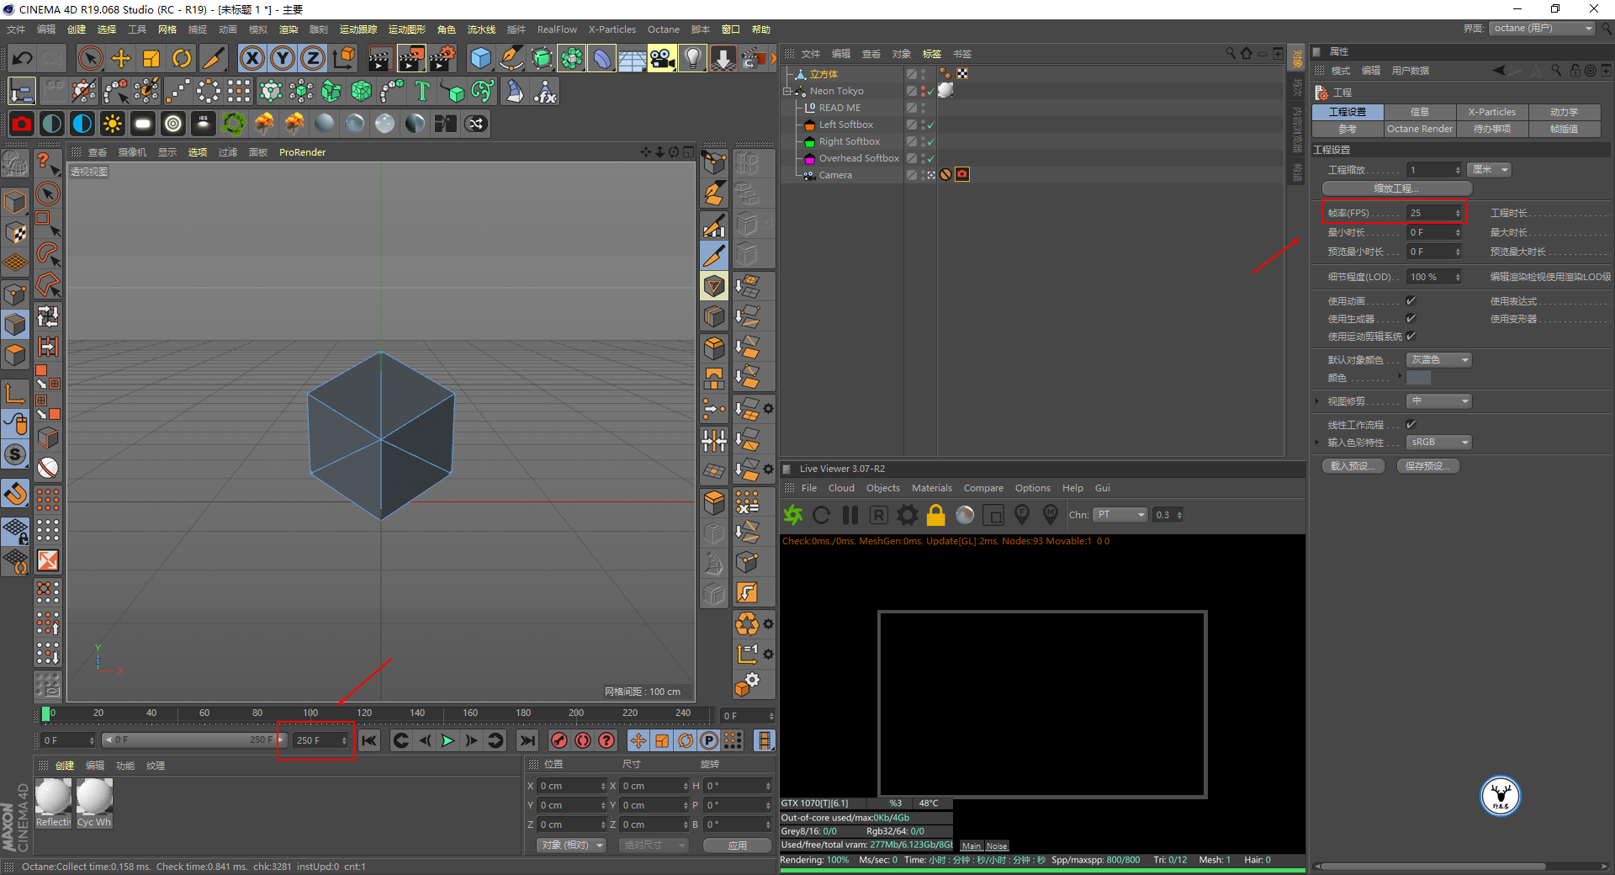Toggle the Left Softbox enable checkmark
Viewport: 1615px width, 875px height.
coord(930,125)
